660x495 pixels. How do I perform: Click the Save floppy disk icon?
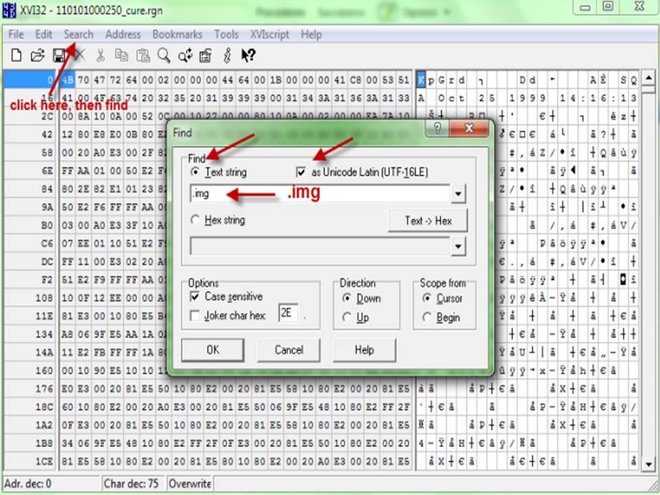click(59, 55)
